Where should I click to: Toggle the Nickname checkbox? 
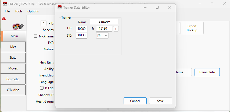coord(36,36)
